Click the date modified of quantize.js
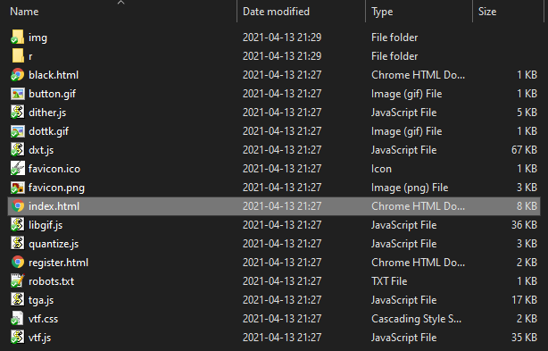Viewport: 548px width, 351px height. point(282,244)
